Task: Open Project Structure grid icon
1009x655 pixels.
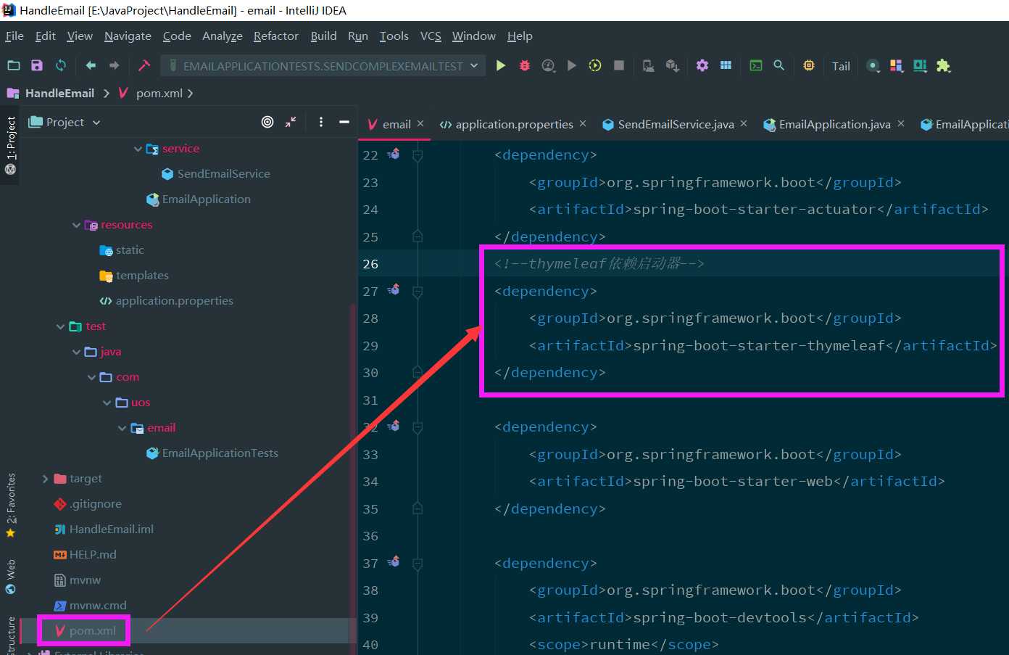Action: tap(726, 65)
